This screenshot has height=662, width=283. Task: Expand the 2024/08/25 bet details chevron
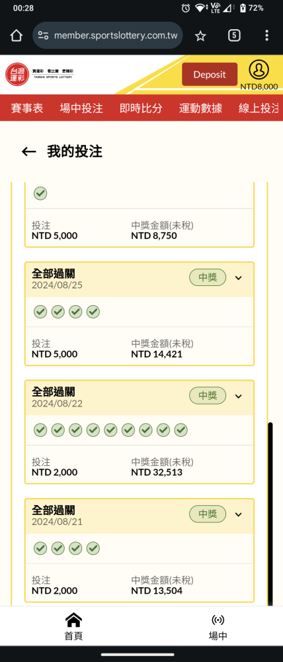click(238, 278)
